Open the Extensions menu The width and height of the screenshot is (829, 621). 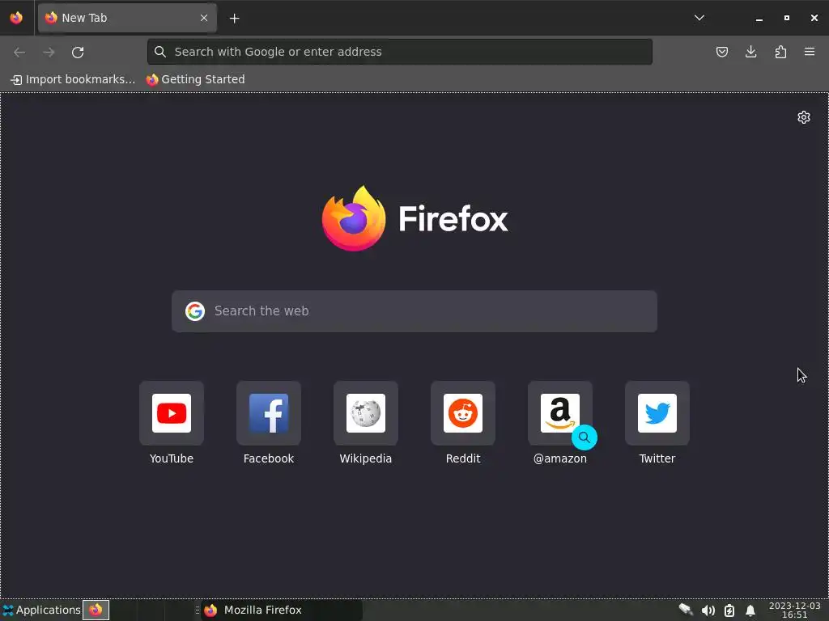click(x=780, y=52)
